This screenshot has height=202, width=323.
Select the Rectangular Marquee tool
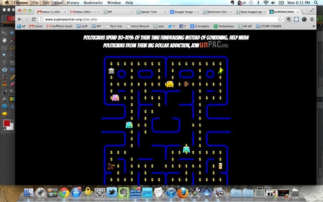click(4, 48)
